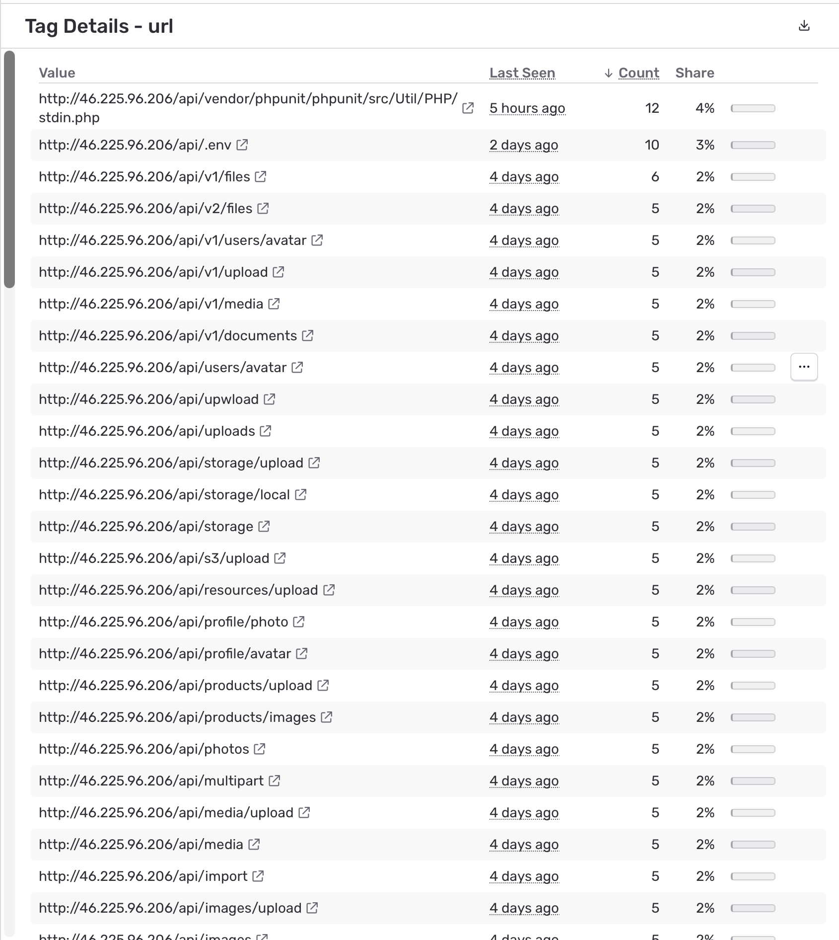Sort table by Last Seen column
Screen dimensions: 839x940
pos(522,73)
